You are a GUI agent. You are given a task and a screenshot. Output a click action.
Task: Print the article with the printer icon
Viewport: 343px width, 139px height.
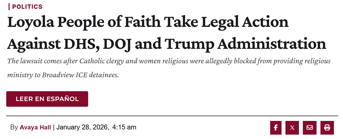[327, 128]
